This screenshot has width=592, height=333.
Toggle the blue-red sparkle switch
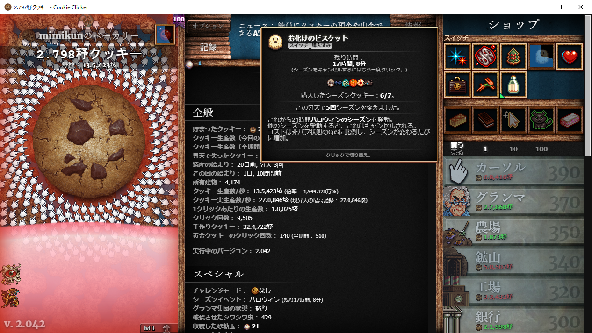[457, 57]
